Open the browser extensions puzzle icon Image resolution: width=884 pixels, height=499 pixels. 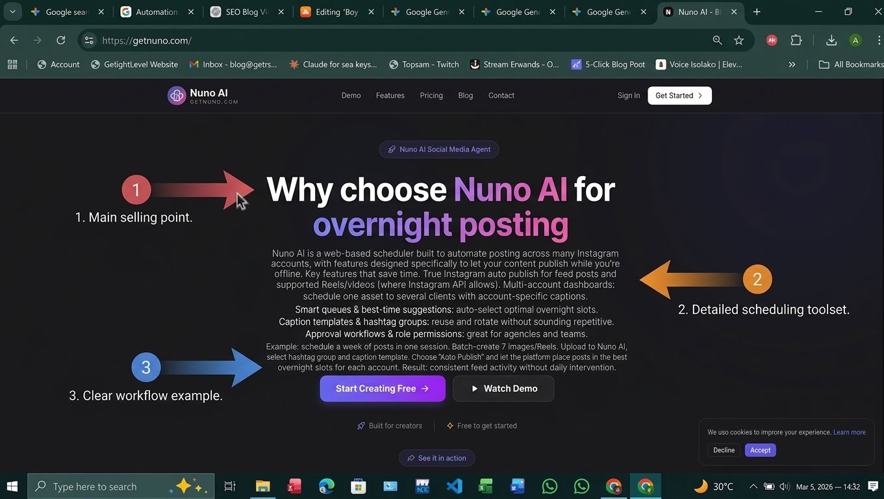point(796,40)
